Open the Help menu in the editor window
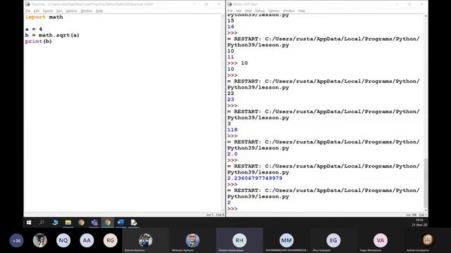This screenshot has width=451, height=253. (99, 11)
